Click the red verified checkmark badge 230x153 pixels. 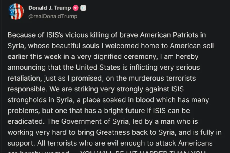76,8
